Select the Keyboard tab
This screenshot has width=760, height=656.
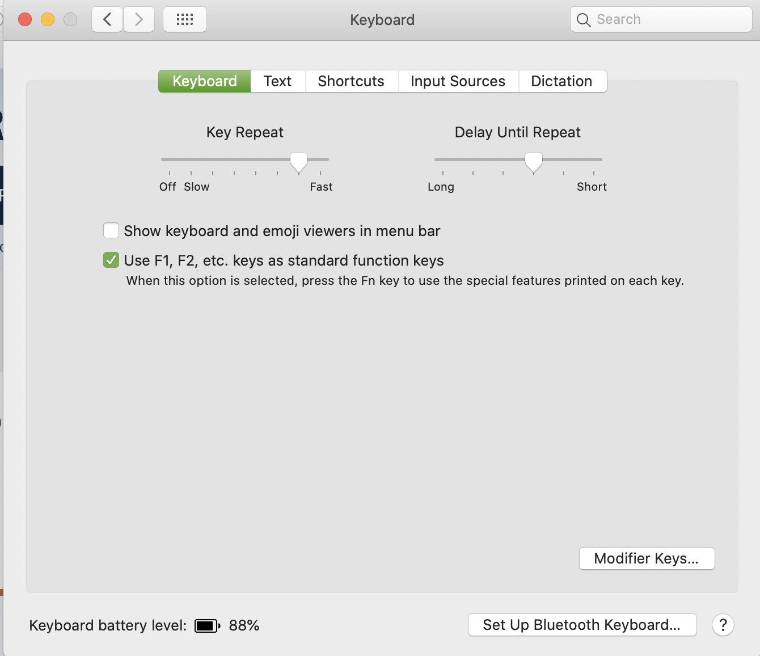point(205,81)
